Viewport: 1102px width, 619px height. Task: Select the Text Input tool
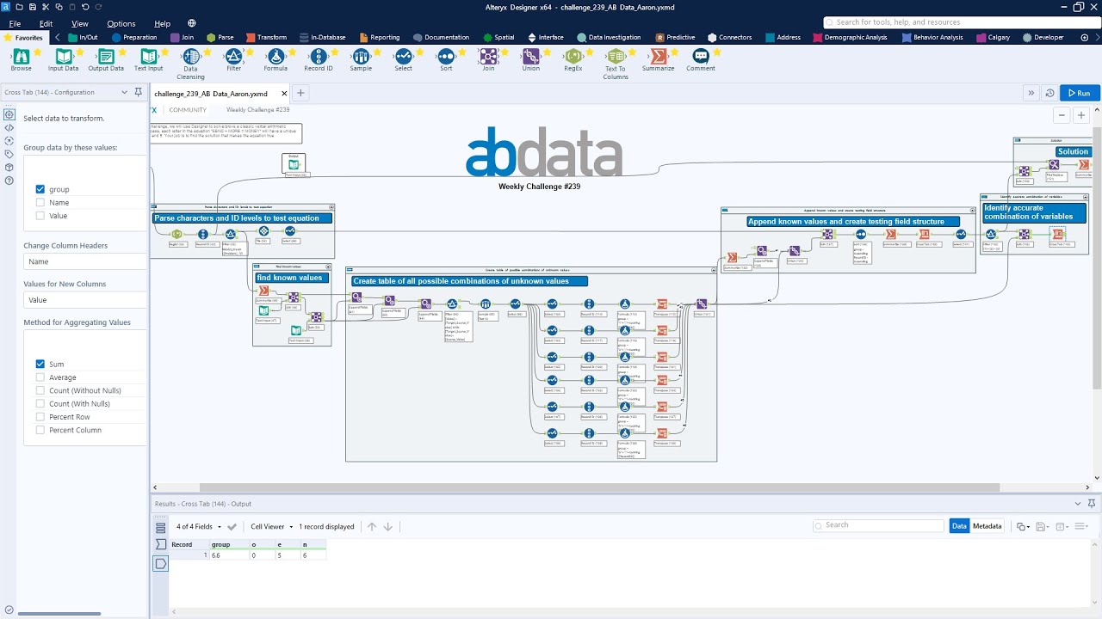tap(148, 56)
